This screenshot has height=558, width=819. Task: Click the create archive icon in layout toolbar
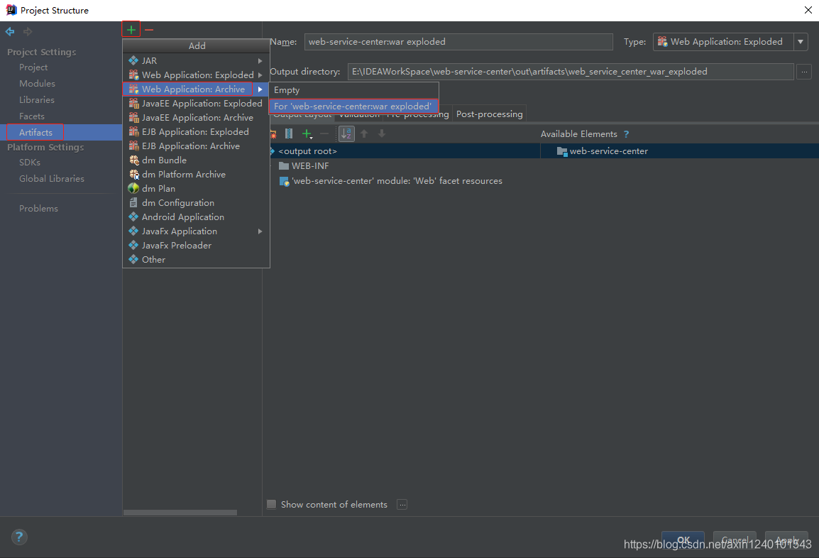point(289,134)
